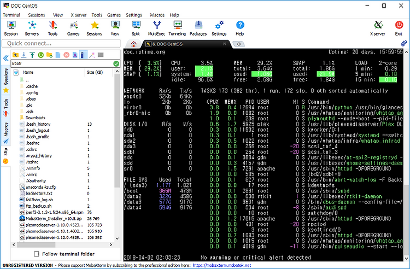This screenshot has width=410, height=269.
Task: Delete selected files with the red X icon
Action: [66, 55]
